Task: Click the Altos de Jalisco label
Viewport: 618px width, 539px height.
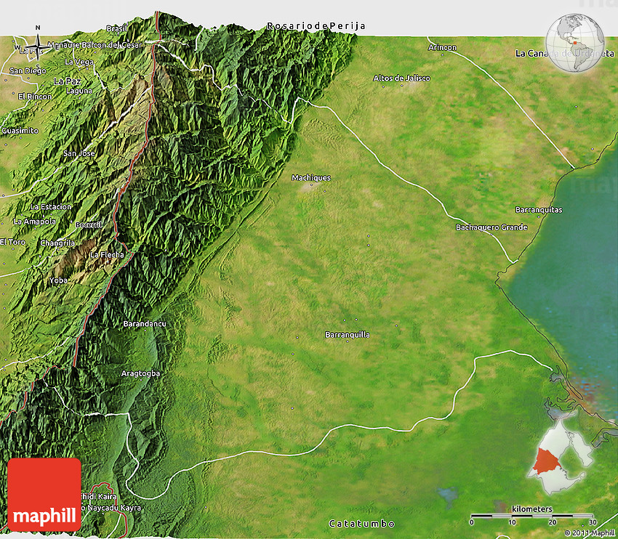Action: (401, 78)
